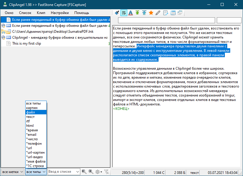Open the Настройки menu
This screenshot has width=243, height=176.
[x=60, y=13]
